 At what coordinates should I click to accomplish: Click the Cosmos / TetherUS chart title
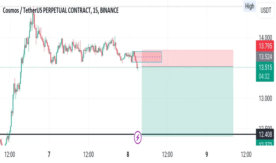[x=61, y=10]
